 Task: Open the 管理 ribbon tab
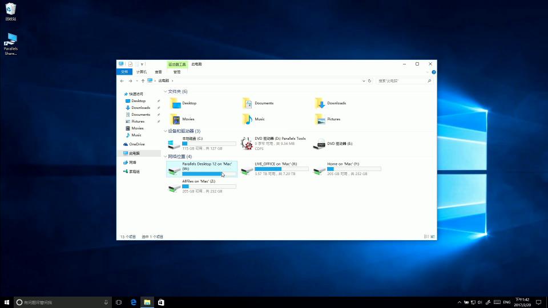coord(177,72)
